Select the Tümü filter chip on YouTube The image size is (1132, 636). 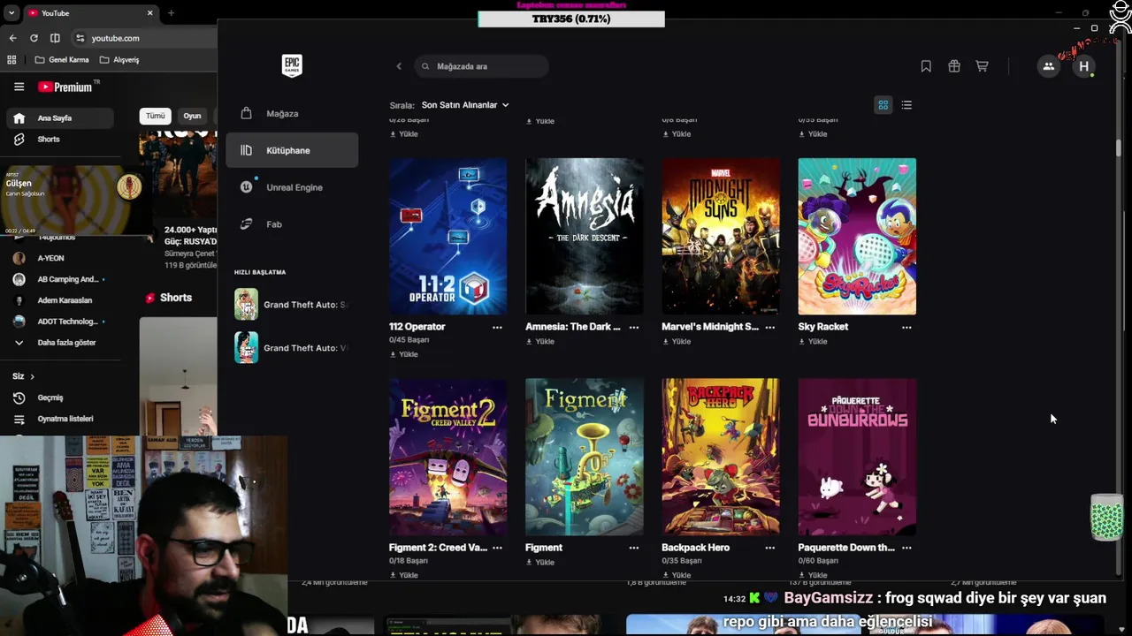click(x=156, y=116)
